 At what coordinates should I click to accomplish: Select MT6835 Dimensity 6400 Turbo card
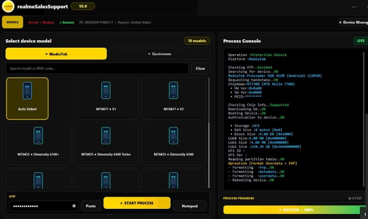point(106,144)
